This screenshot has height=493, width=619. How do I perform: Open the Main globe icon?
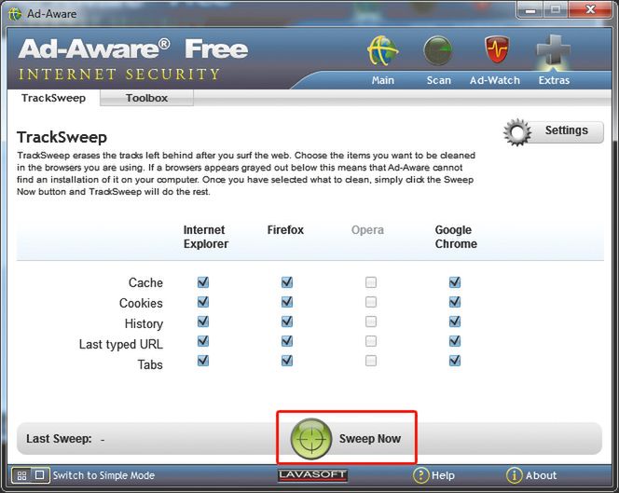382,51
